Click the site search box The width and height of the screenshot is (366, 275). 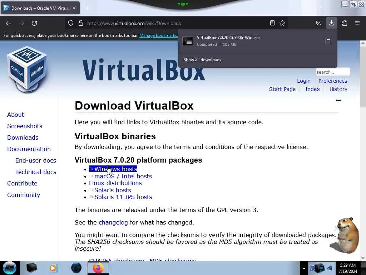tap(333, 72)
